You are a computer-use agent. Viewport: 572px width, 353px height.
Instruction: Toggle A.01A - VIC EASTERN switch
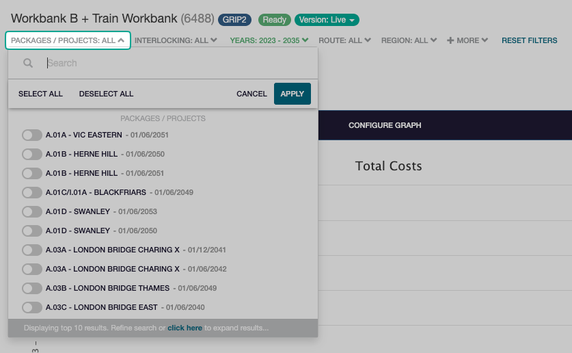coord(32,135)
